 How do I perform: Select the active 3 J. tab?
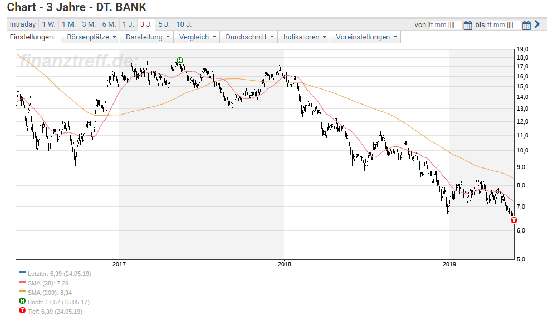coord(146,24)
